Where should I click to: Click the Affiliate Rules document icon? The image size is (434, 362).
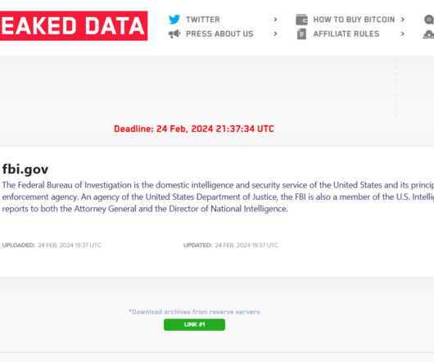pyautogui.click(x=301, y=34)
